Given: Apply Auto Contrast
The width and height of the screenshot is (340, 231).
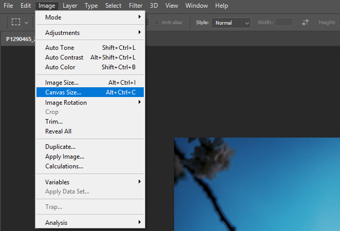Looking at the screenshot, I should click(x=90, y=57).
